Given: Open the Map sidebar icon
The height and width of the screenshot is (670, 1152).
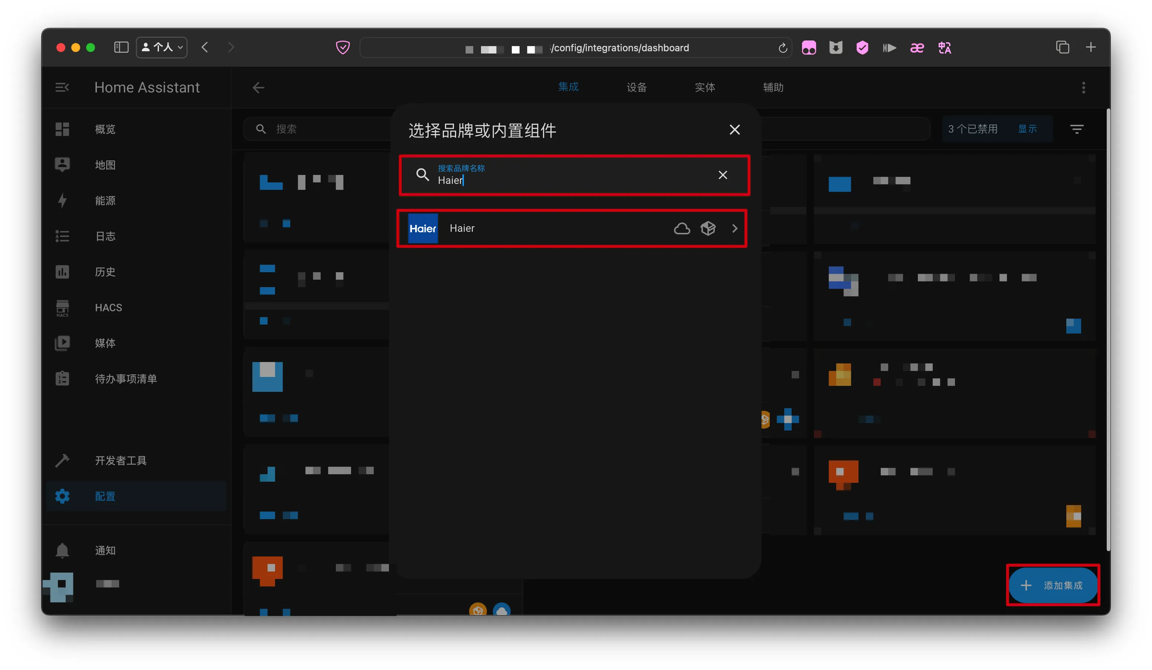Looking at the screenshot, I should [x=62, y=165].
